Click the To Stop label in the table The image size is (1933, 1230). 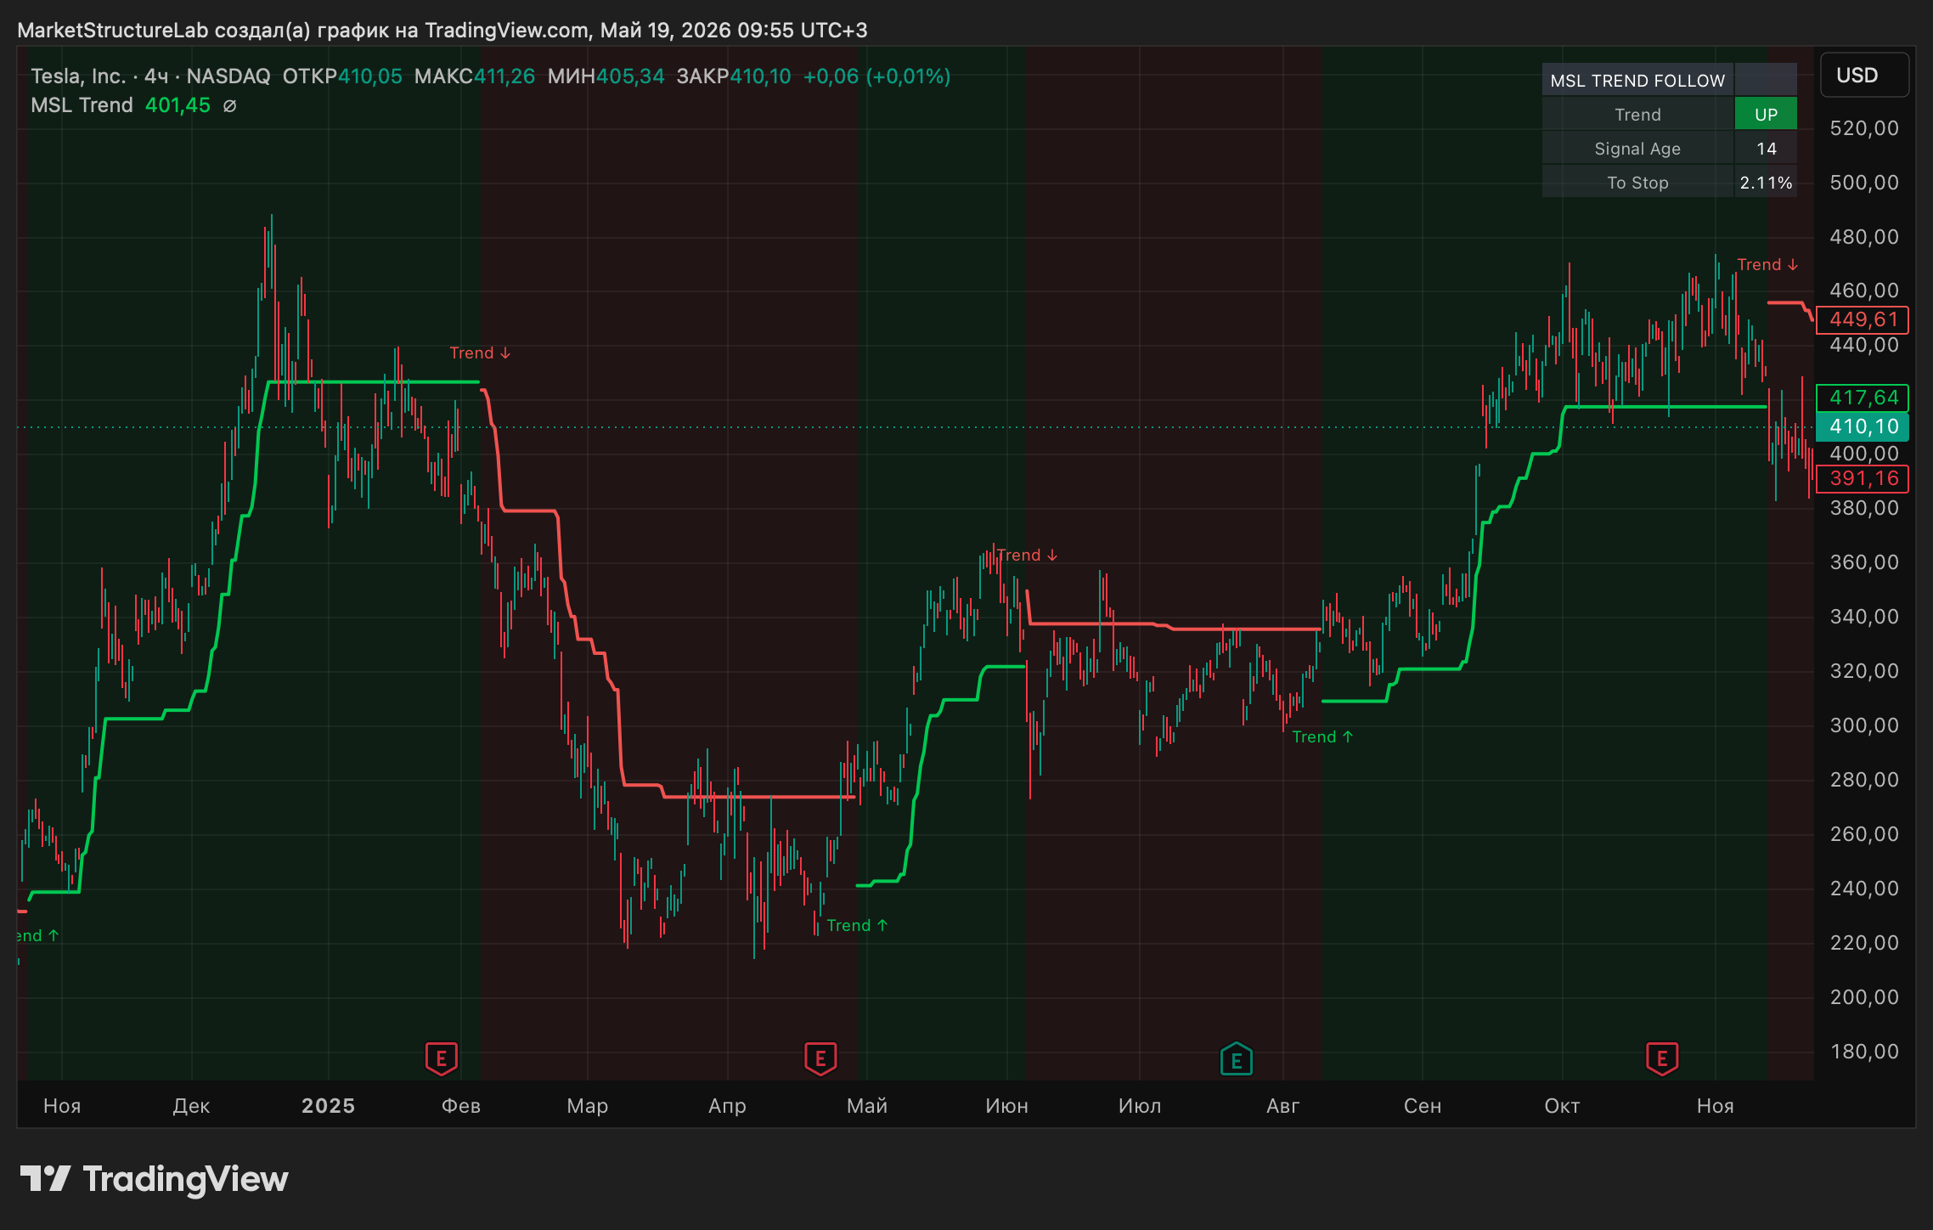[1637, 182]
